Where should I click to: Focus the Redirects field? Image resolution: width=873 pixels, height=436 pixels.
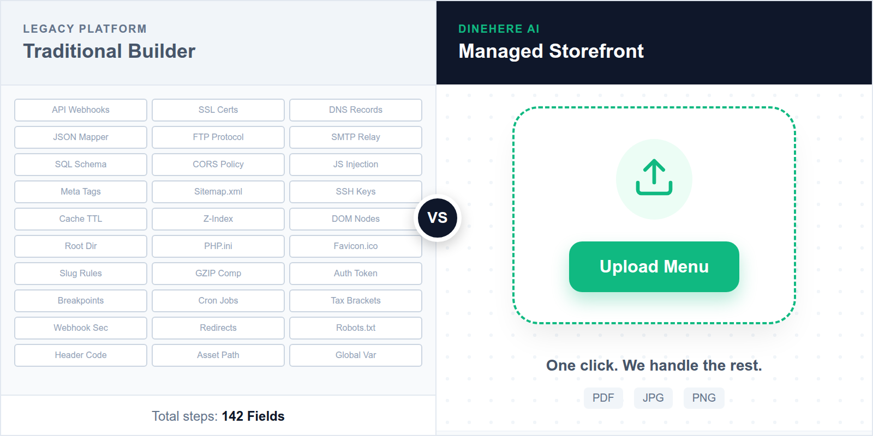click(x=218, y=328)
